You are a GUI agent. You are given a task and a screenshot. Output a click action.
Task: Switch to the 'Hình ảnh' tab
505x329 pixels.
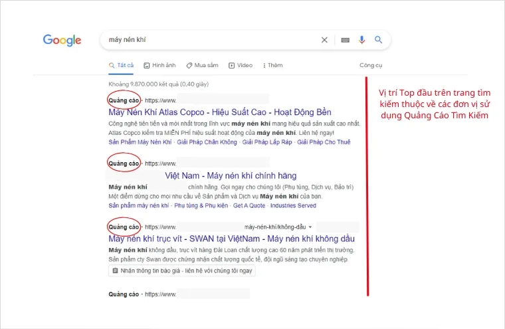point(159,65)
